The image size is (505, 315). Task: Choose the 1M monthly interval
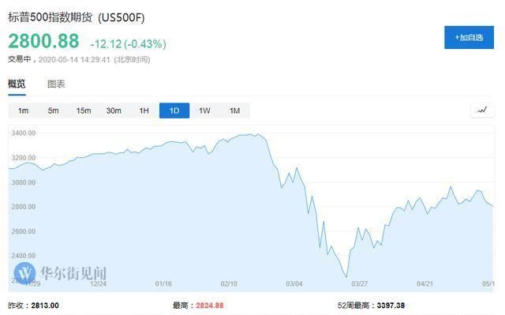235,111
